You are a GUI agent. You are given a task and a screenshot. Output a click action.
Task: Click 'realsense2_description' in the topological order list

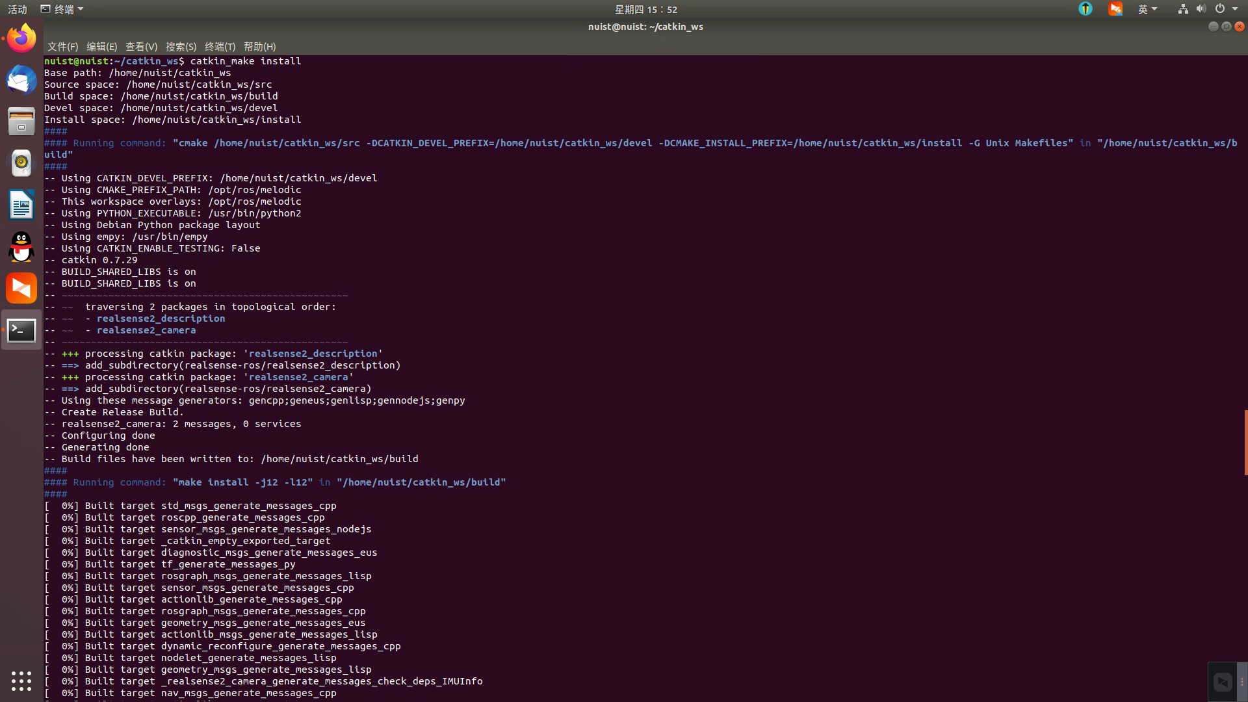[x=161, y=318]
